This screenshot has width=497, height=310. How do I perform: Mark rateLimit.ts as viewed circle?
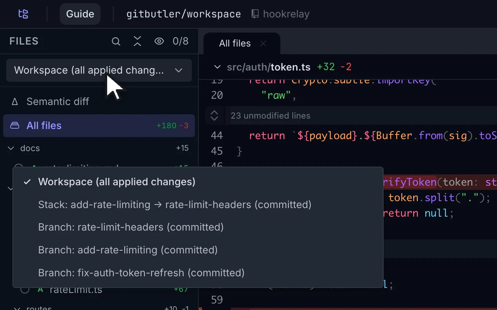[25, 289]
